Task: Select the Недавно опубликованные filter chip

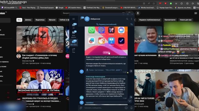Action: point(150,20)
